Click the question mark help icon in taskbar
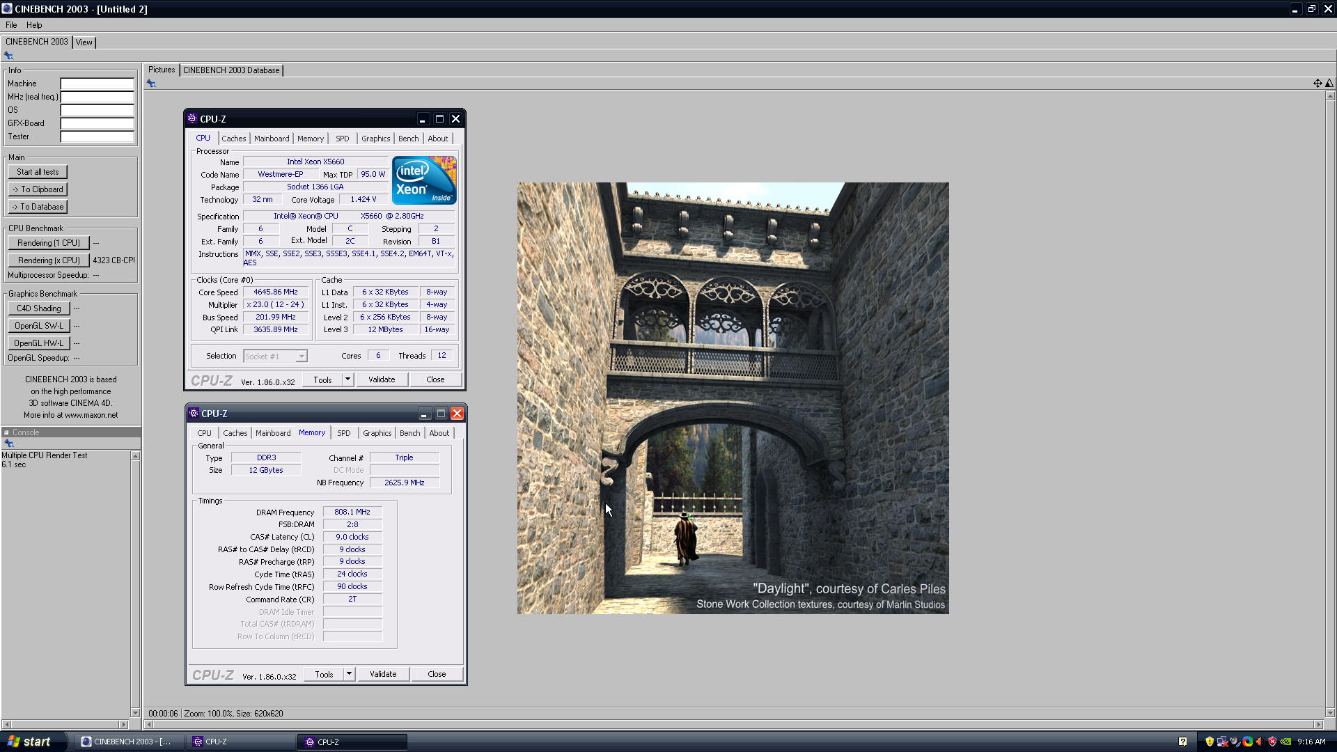 click(x=1182, y=742)
